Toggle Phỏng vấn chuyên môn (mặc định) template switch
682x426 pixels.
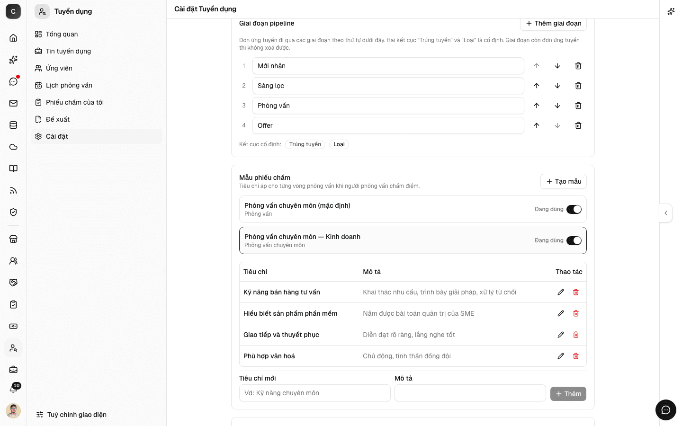point(574,209)
